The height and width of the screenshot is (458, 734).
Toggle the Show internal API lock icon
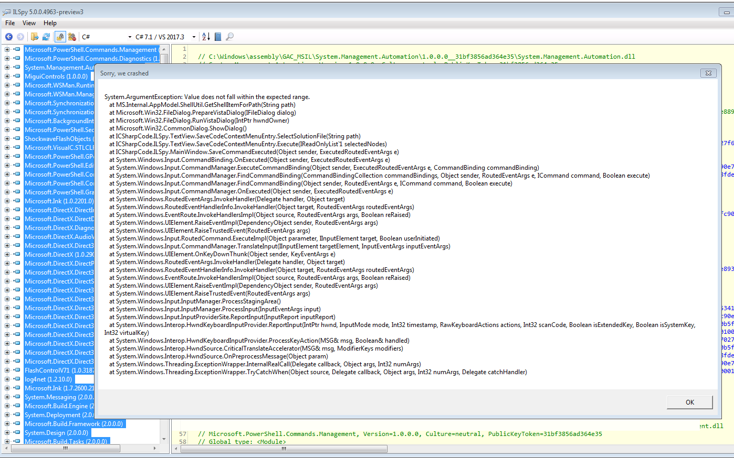coord(60,37)
